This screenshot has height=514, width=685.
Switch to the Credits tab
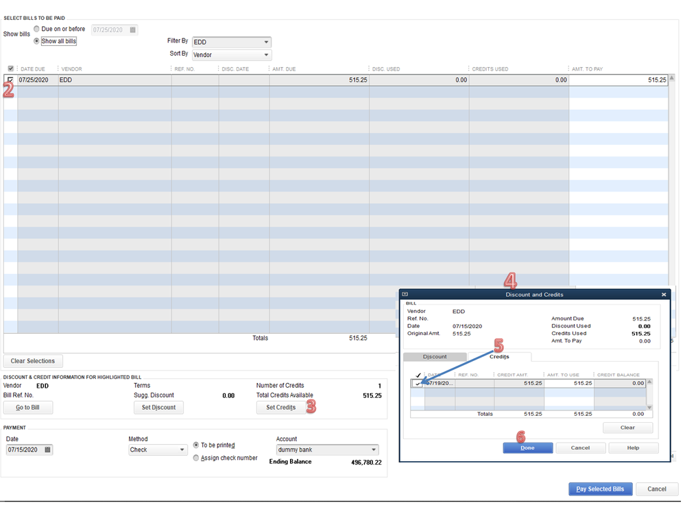coord(499,357)
